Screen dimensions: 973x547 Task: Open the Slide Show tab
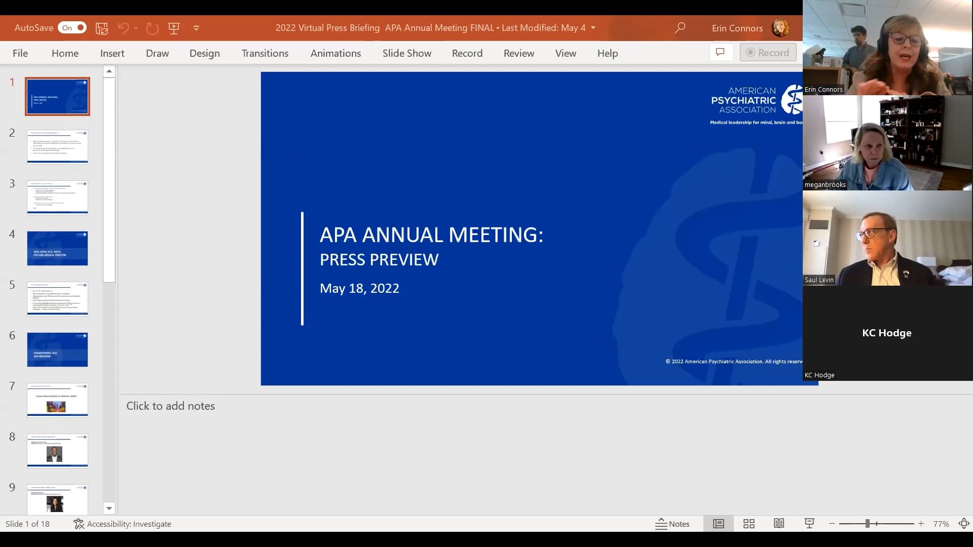click(x=406, y=53)
